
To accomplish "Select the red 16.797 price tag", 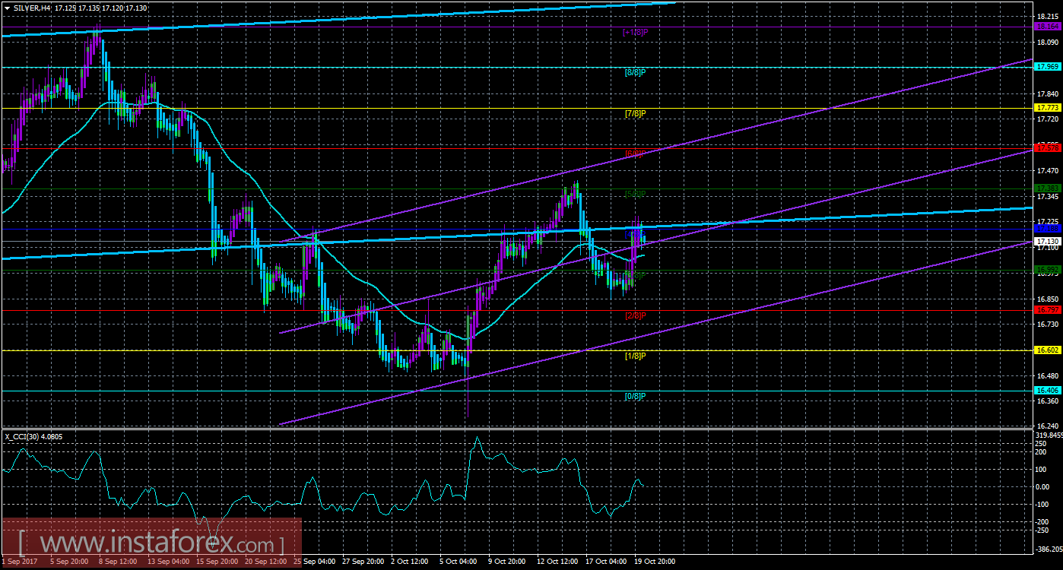I will click(x=1047, y=310).
